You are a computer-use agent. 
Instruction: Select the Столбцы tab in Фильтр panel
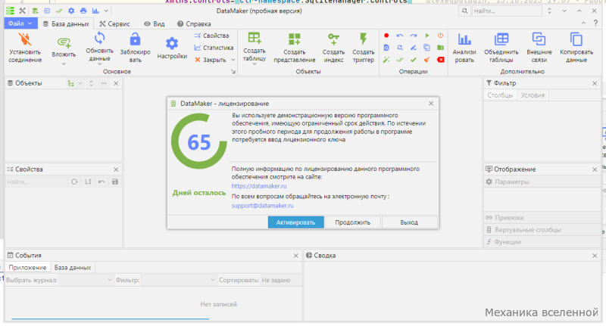[500, 95]
